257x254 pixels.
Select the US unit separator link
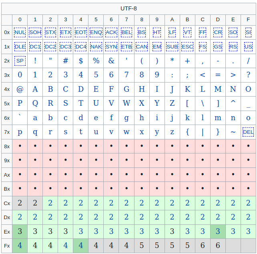pyautogui.click(x=248, y=47)
